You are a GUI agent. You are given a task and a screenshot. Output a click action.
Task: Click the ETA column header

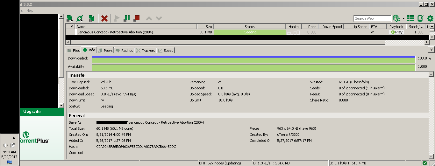coord(378,27)
